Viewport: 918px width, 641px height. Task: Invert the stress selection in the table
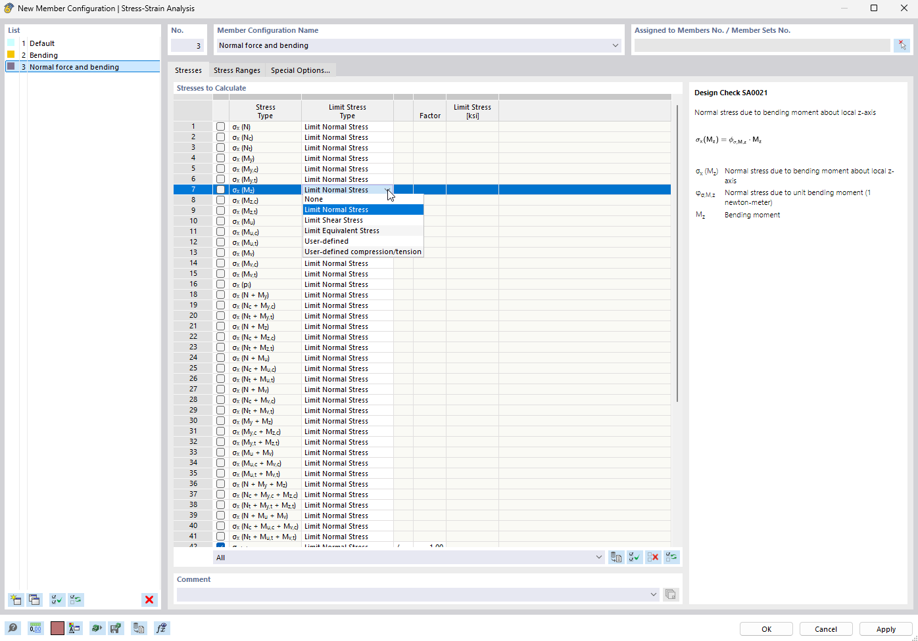click(x=671, y=557)
